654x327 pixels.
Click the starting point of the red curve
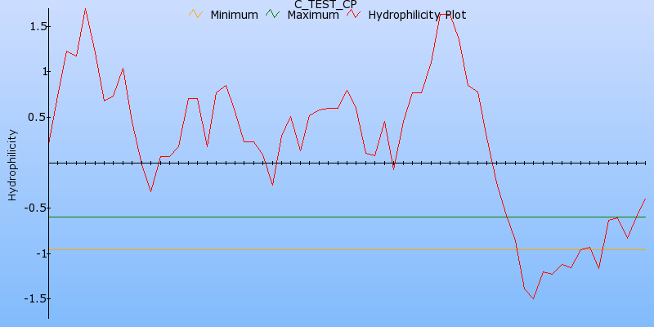click(x=49, y=143)
